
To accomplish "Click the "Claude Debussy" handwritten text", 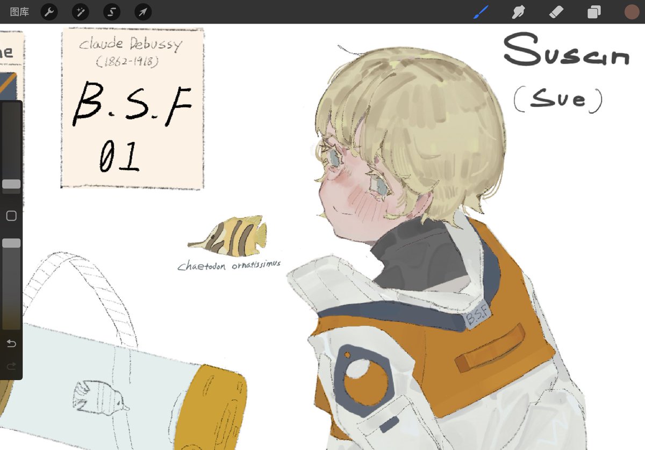I will [x=130, y=44].
